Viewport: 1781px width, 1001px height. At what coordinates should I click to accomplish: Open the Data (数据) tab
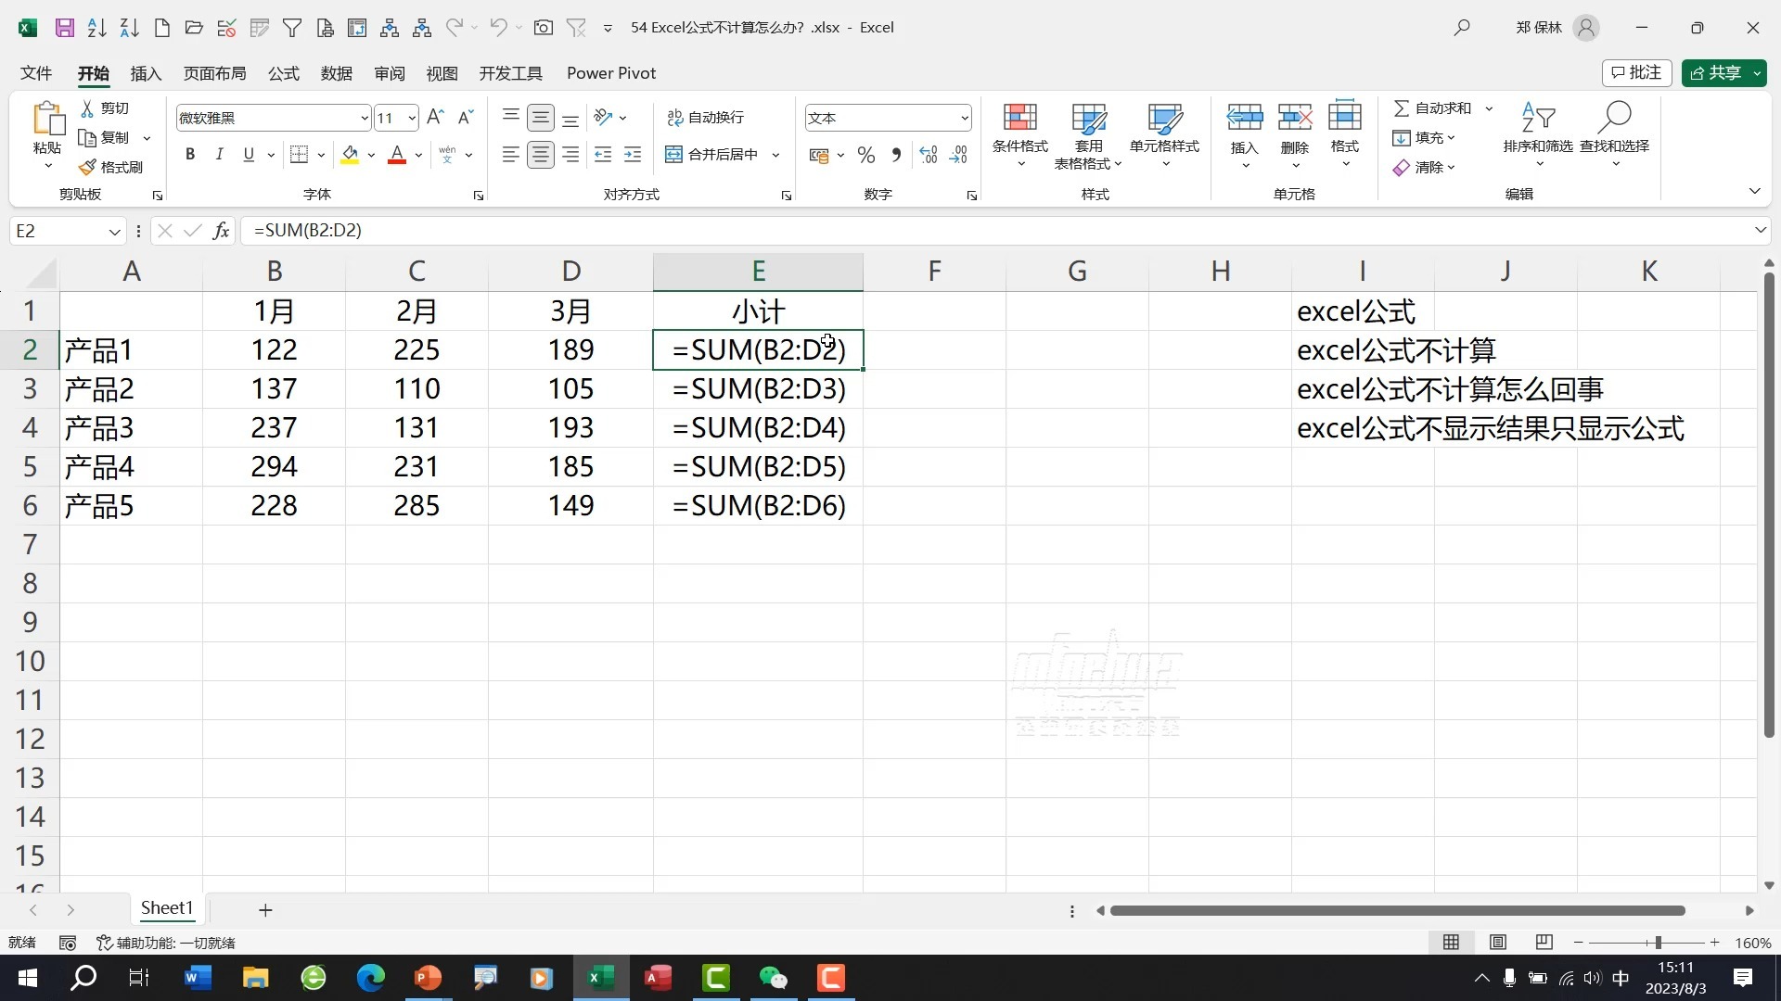click(x=337, y=73)
